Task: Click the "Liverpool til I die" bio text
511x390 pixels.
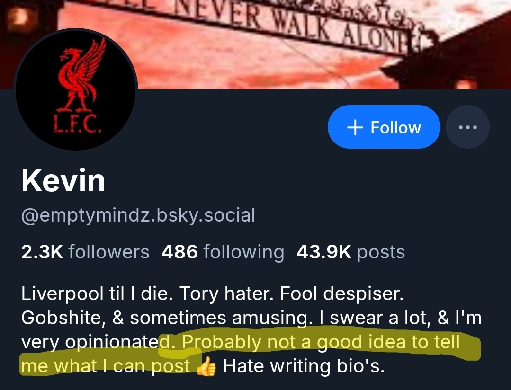Action: pyautogui.click(x=89, y=294)
